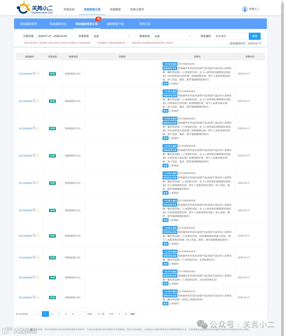Click current page 1 button
284x336 pixels.
[45, 314]
